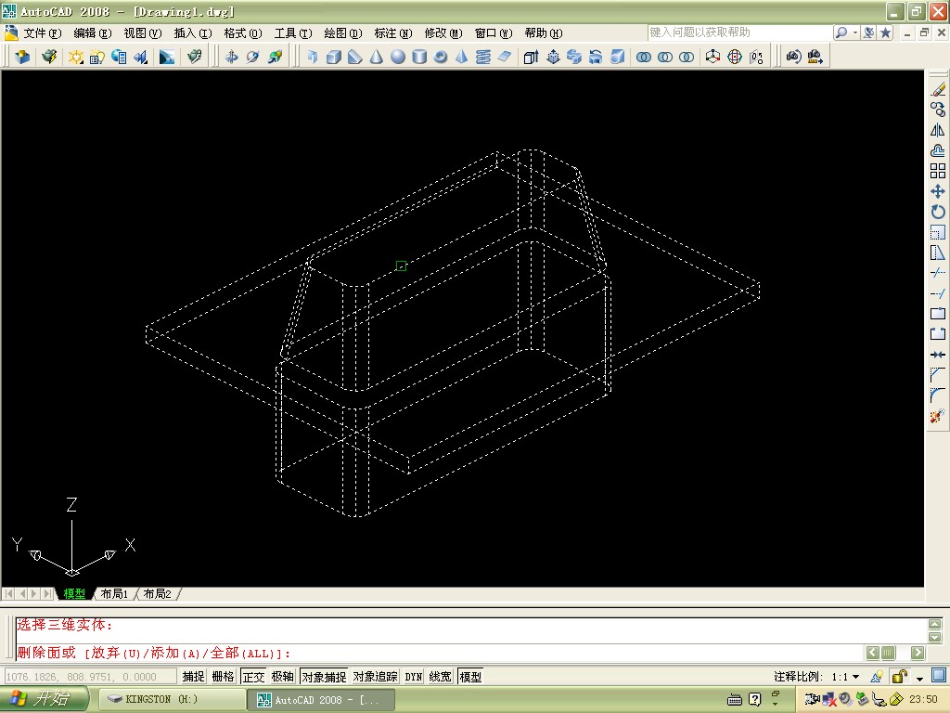The image size is (950, 713).
Task: Open the 文件(F) menu
Action: 43,32
